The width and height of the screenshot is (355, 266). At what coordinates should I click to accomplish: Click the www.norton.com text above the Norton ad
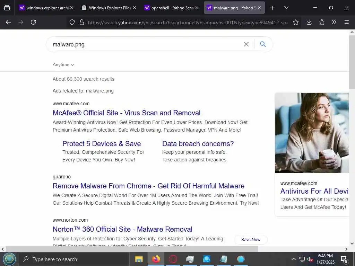(70, 220)
